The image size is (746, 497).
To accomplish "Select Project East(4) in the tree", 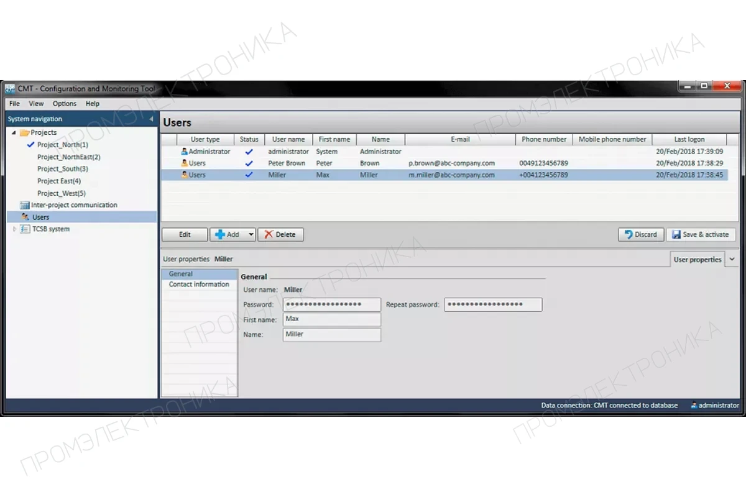I will [x=59, y=181].
